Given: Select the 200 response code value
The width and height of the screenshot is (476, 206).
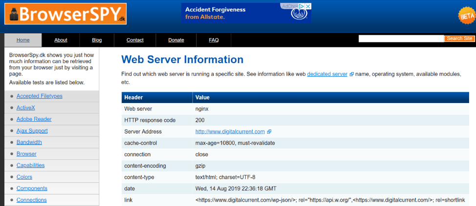Looking at the screenshot, I should (200, 120).
